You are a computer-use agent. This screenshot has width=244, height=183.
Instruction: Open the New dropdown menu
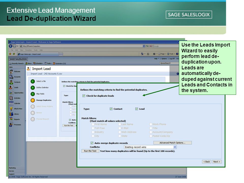(x=29, y=64)
